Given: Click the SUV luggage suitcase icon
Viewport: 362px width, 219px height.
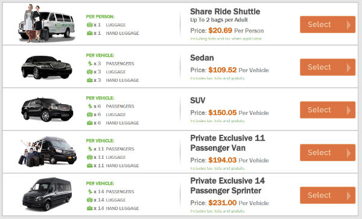Looking at the screenshot, I should (89, 114).
